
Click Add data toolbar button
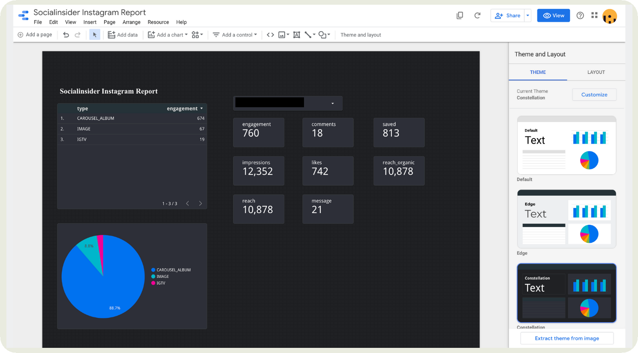tap(123, 35)
